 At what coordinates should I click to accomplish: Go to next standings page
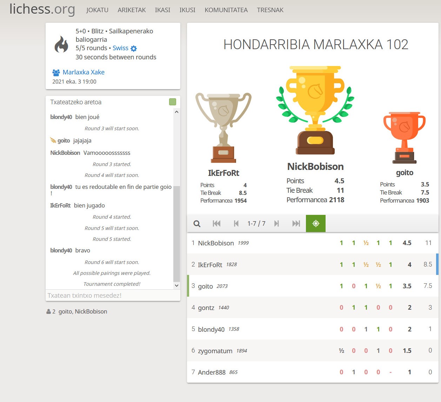[276, 224]
